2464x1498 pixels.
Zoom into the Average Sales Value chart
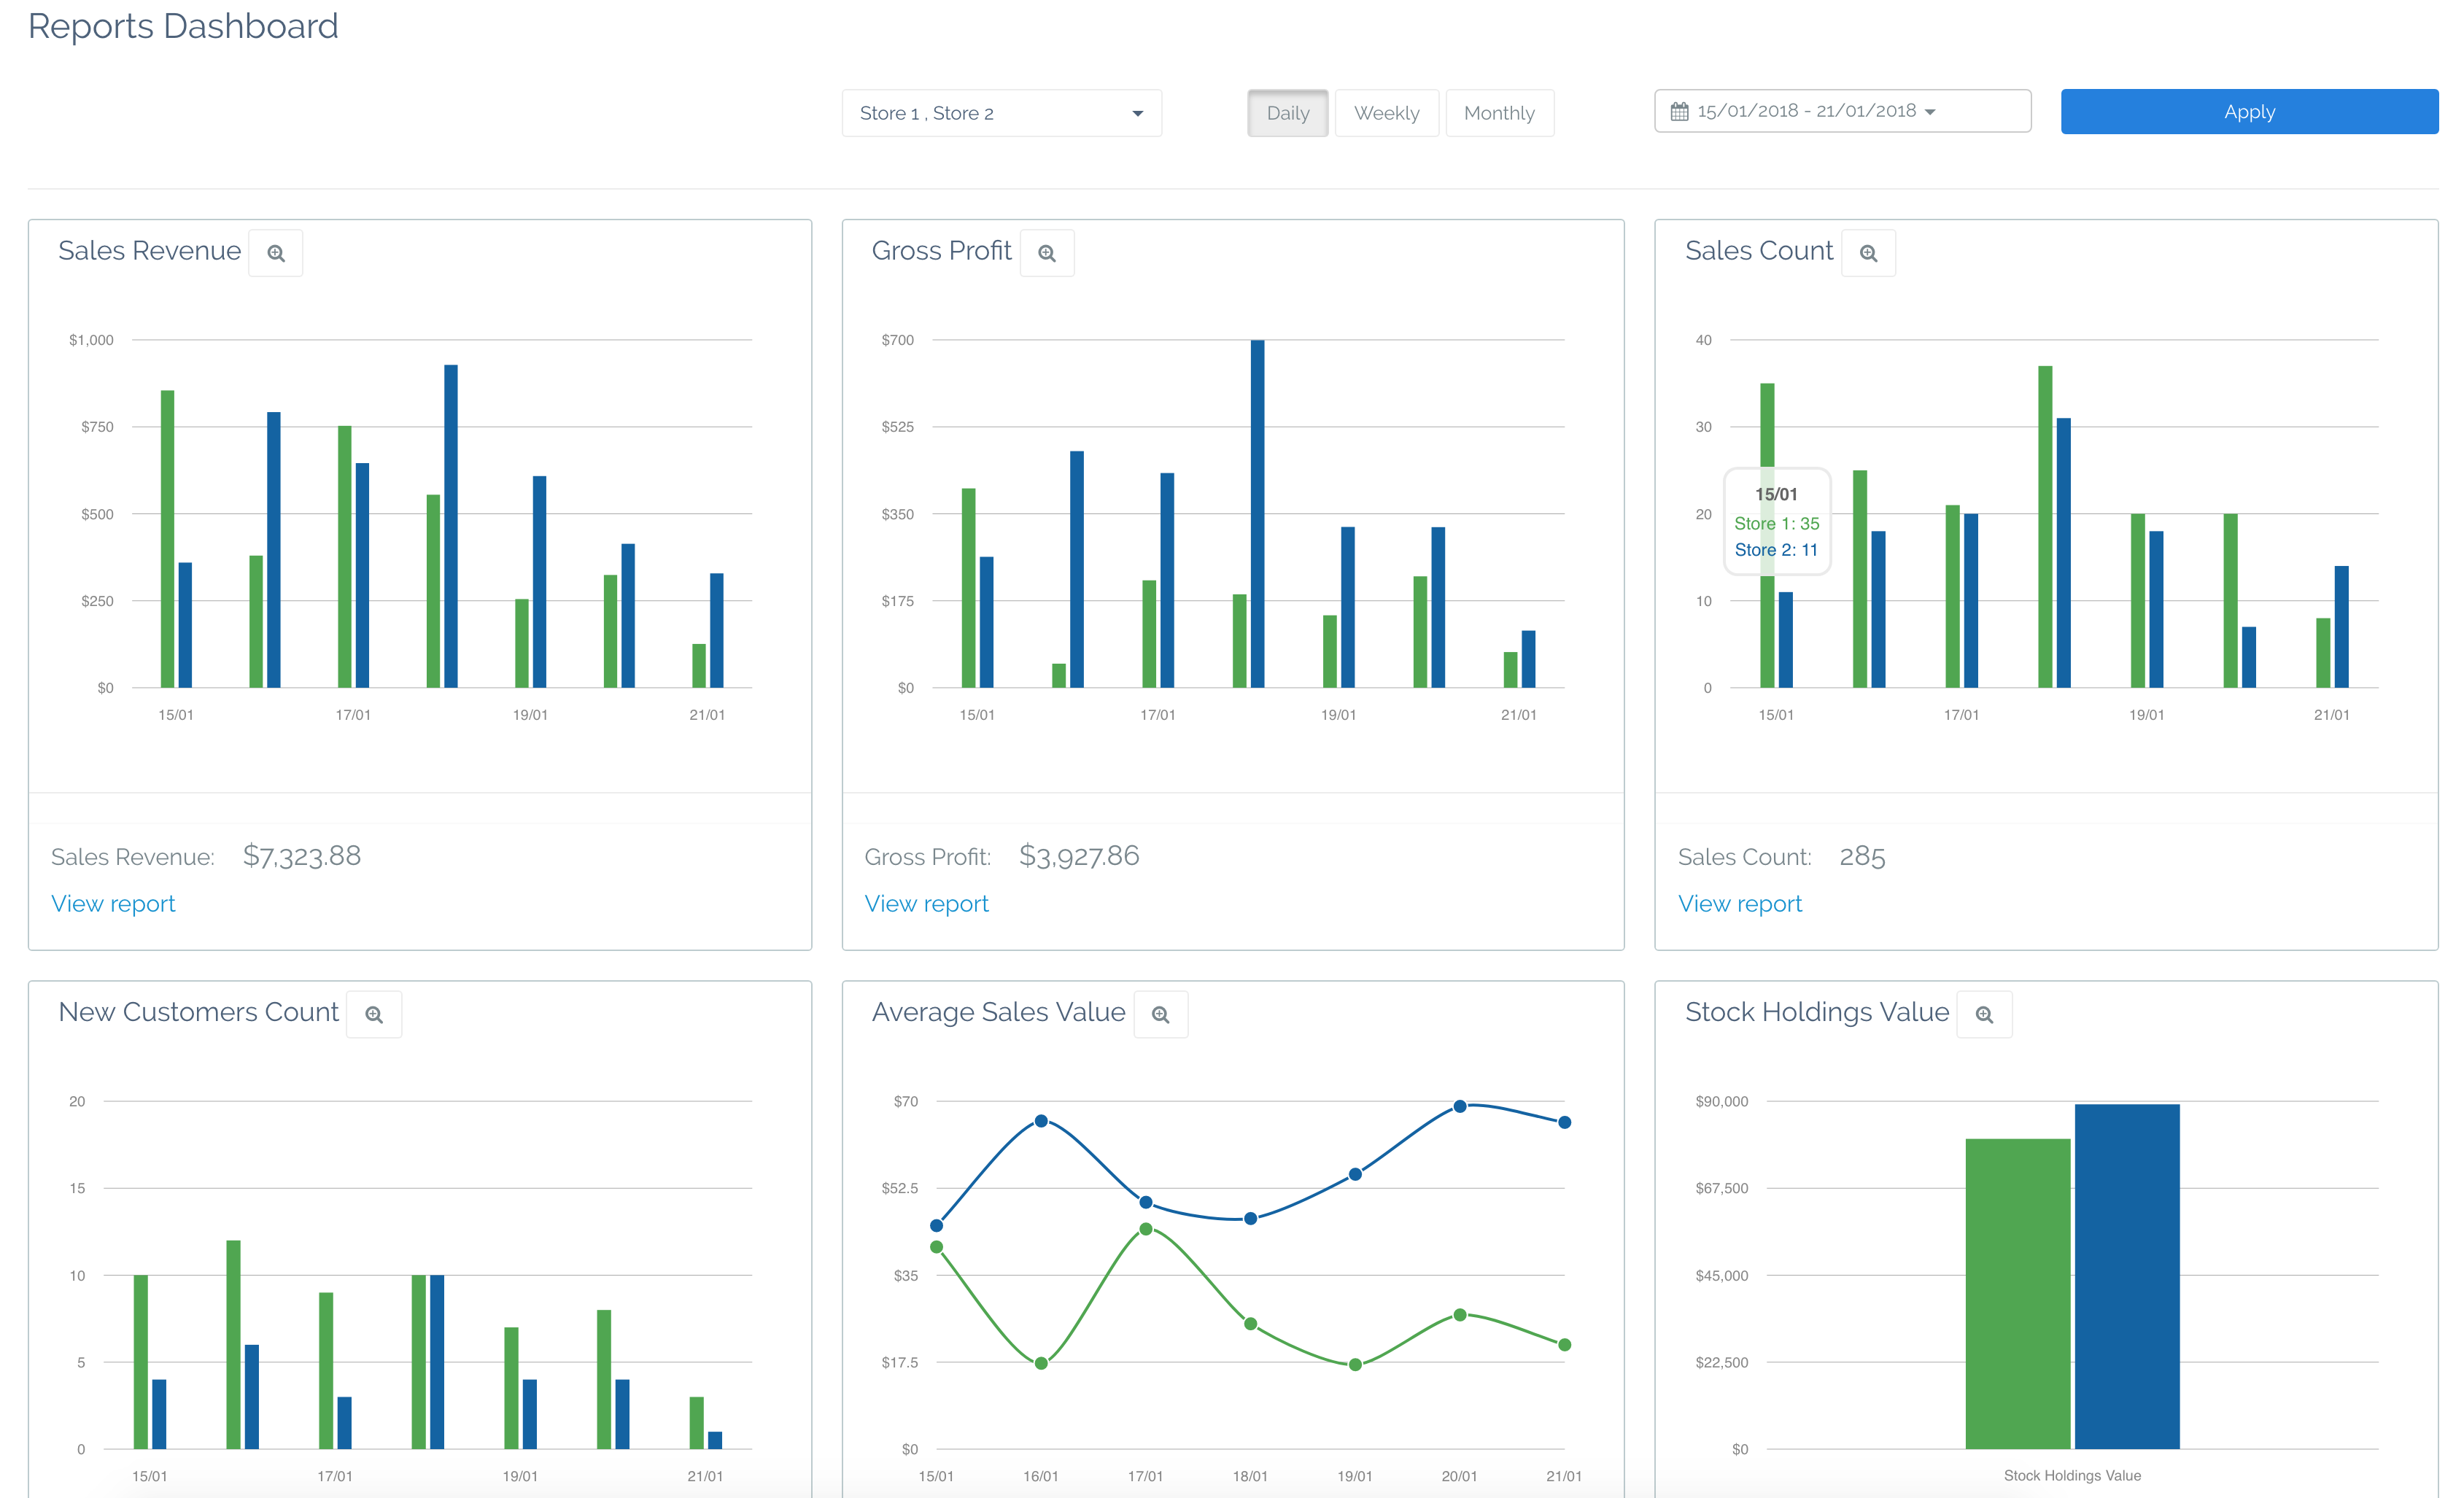click(1161, 1014)
